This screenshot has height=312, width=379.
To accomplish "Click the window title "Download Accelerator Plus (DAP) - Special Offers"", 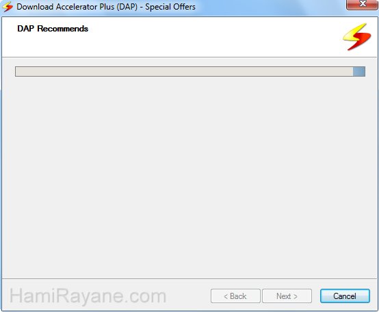I will tap(106, 7).
